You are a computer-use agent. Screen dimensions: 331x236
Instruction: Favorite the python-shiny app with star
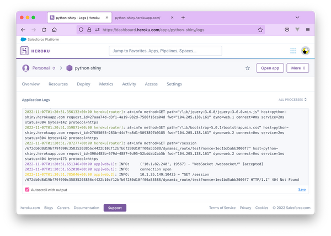[x=247, y=68]
